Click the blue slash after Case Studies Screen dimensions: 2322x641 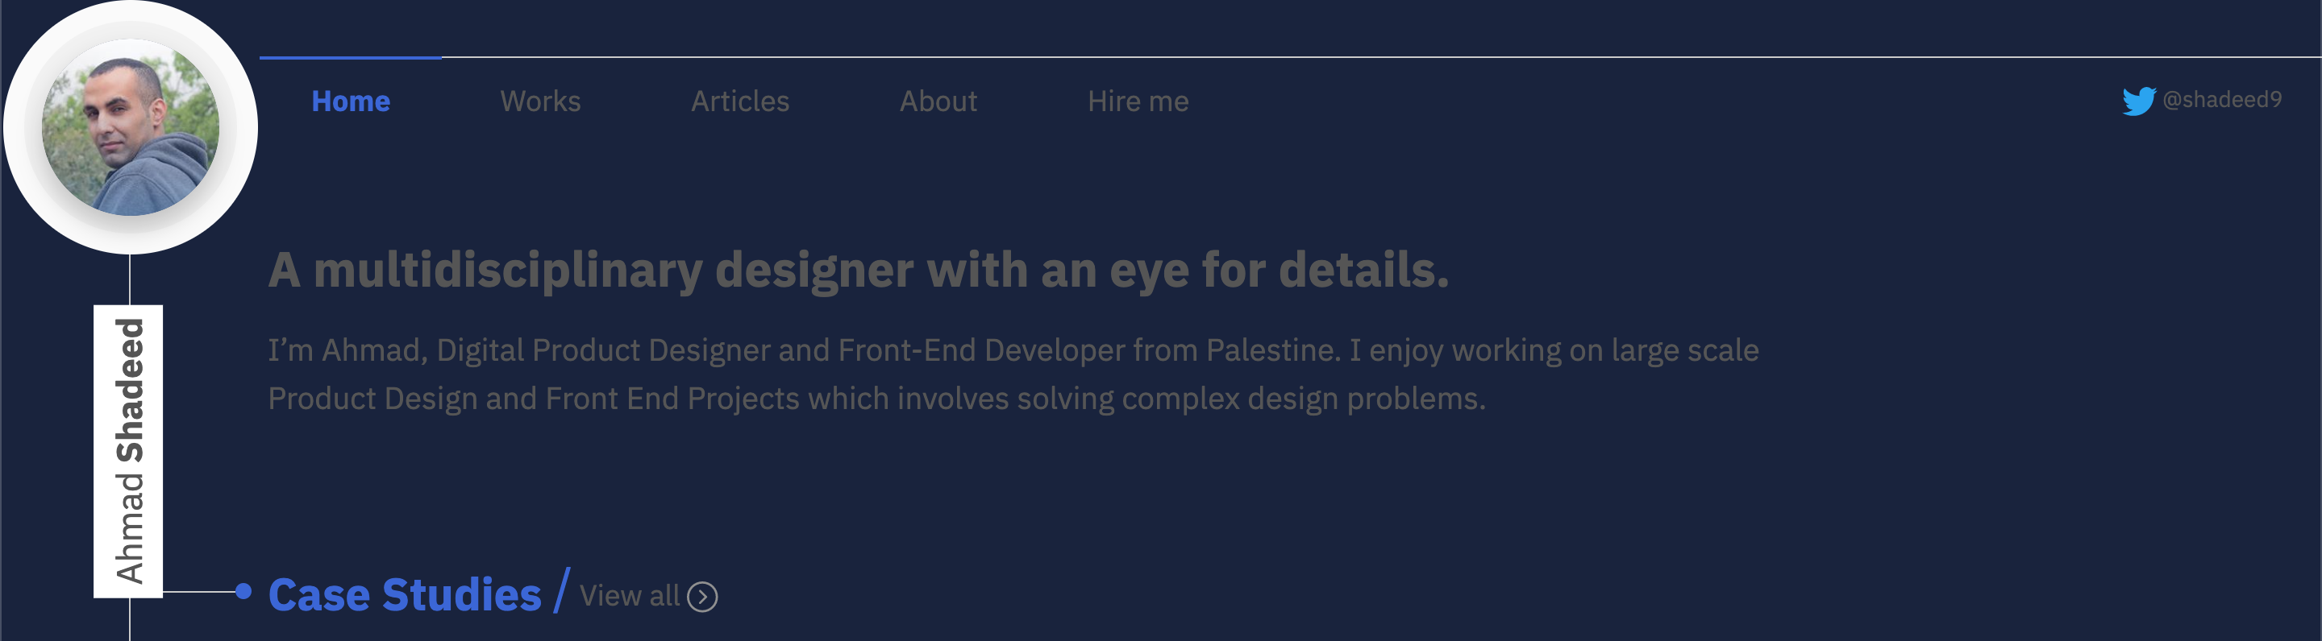pos(562,590)
